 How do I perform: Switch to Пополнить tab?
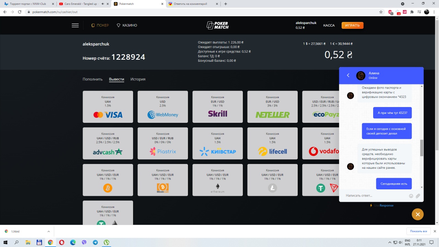[93, 79]
